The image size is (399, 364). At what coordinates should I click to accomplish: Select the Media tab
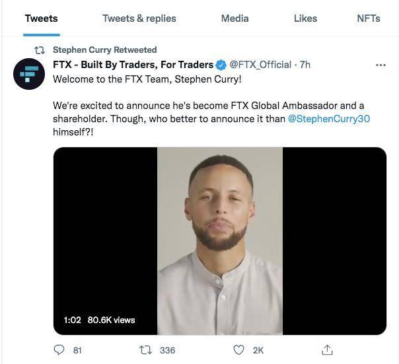coord(235,18)
